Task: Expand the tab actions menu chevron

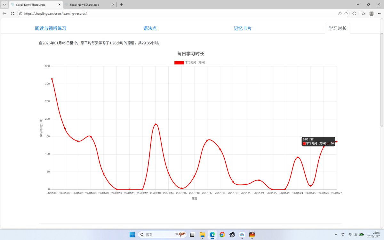Action: click(x=4, y=4)
